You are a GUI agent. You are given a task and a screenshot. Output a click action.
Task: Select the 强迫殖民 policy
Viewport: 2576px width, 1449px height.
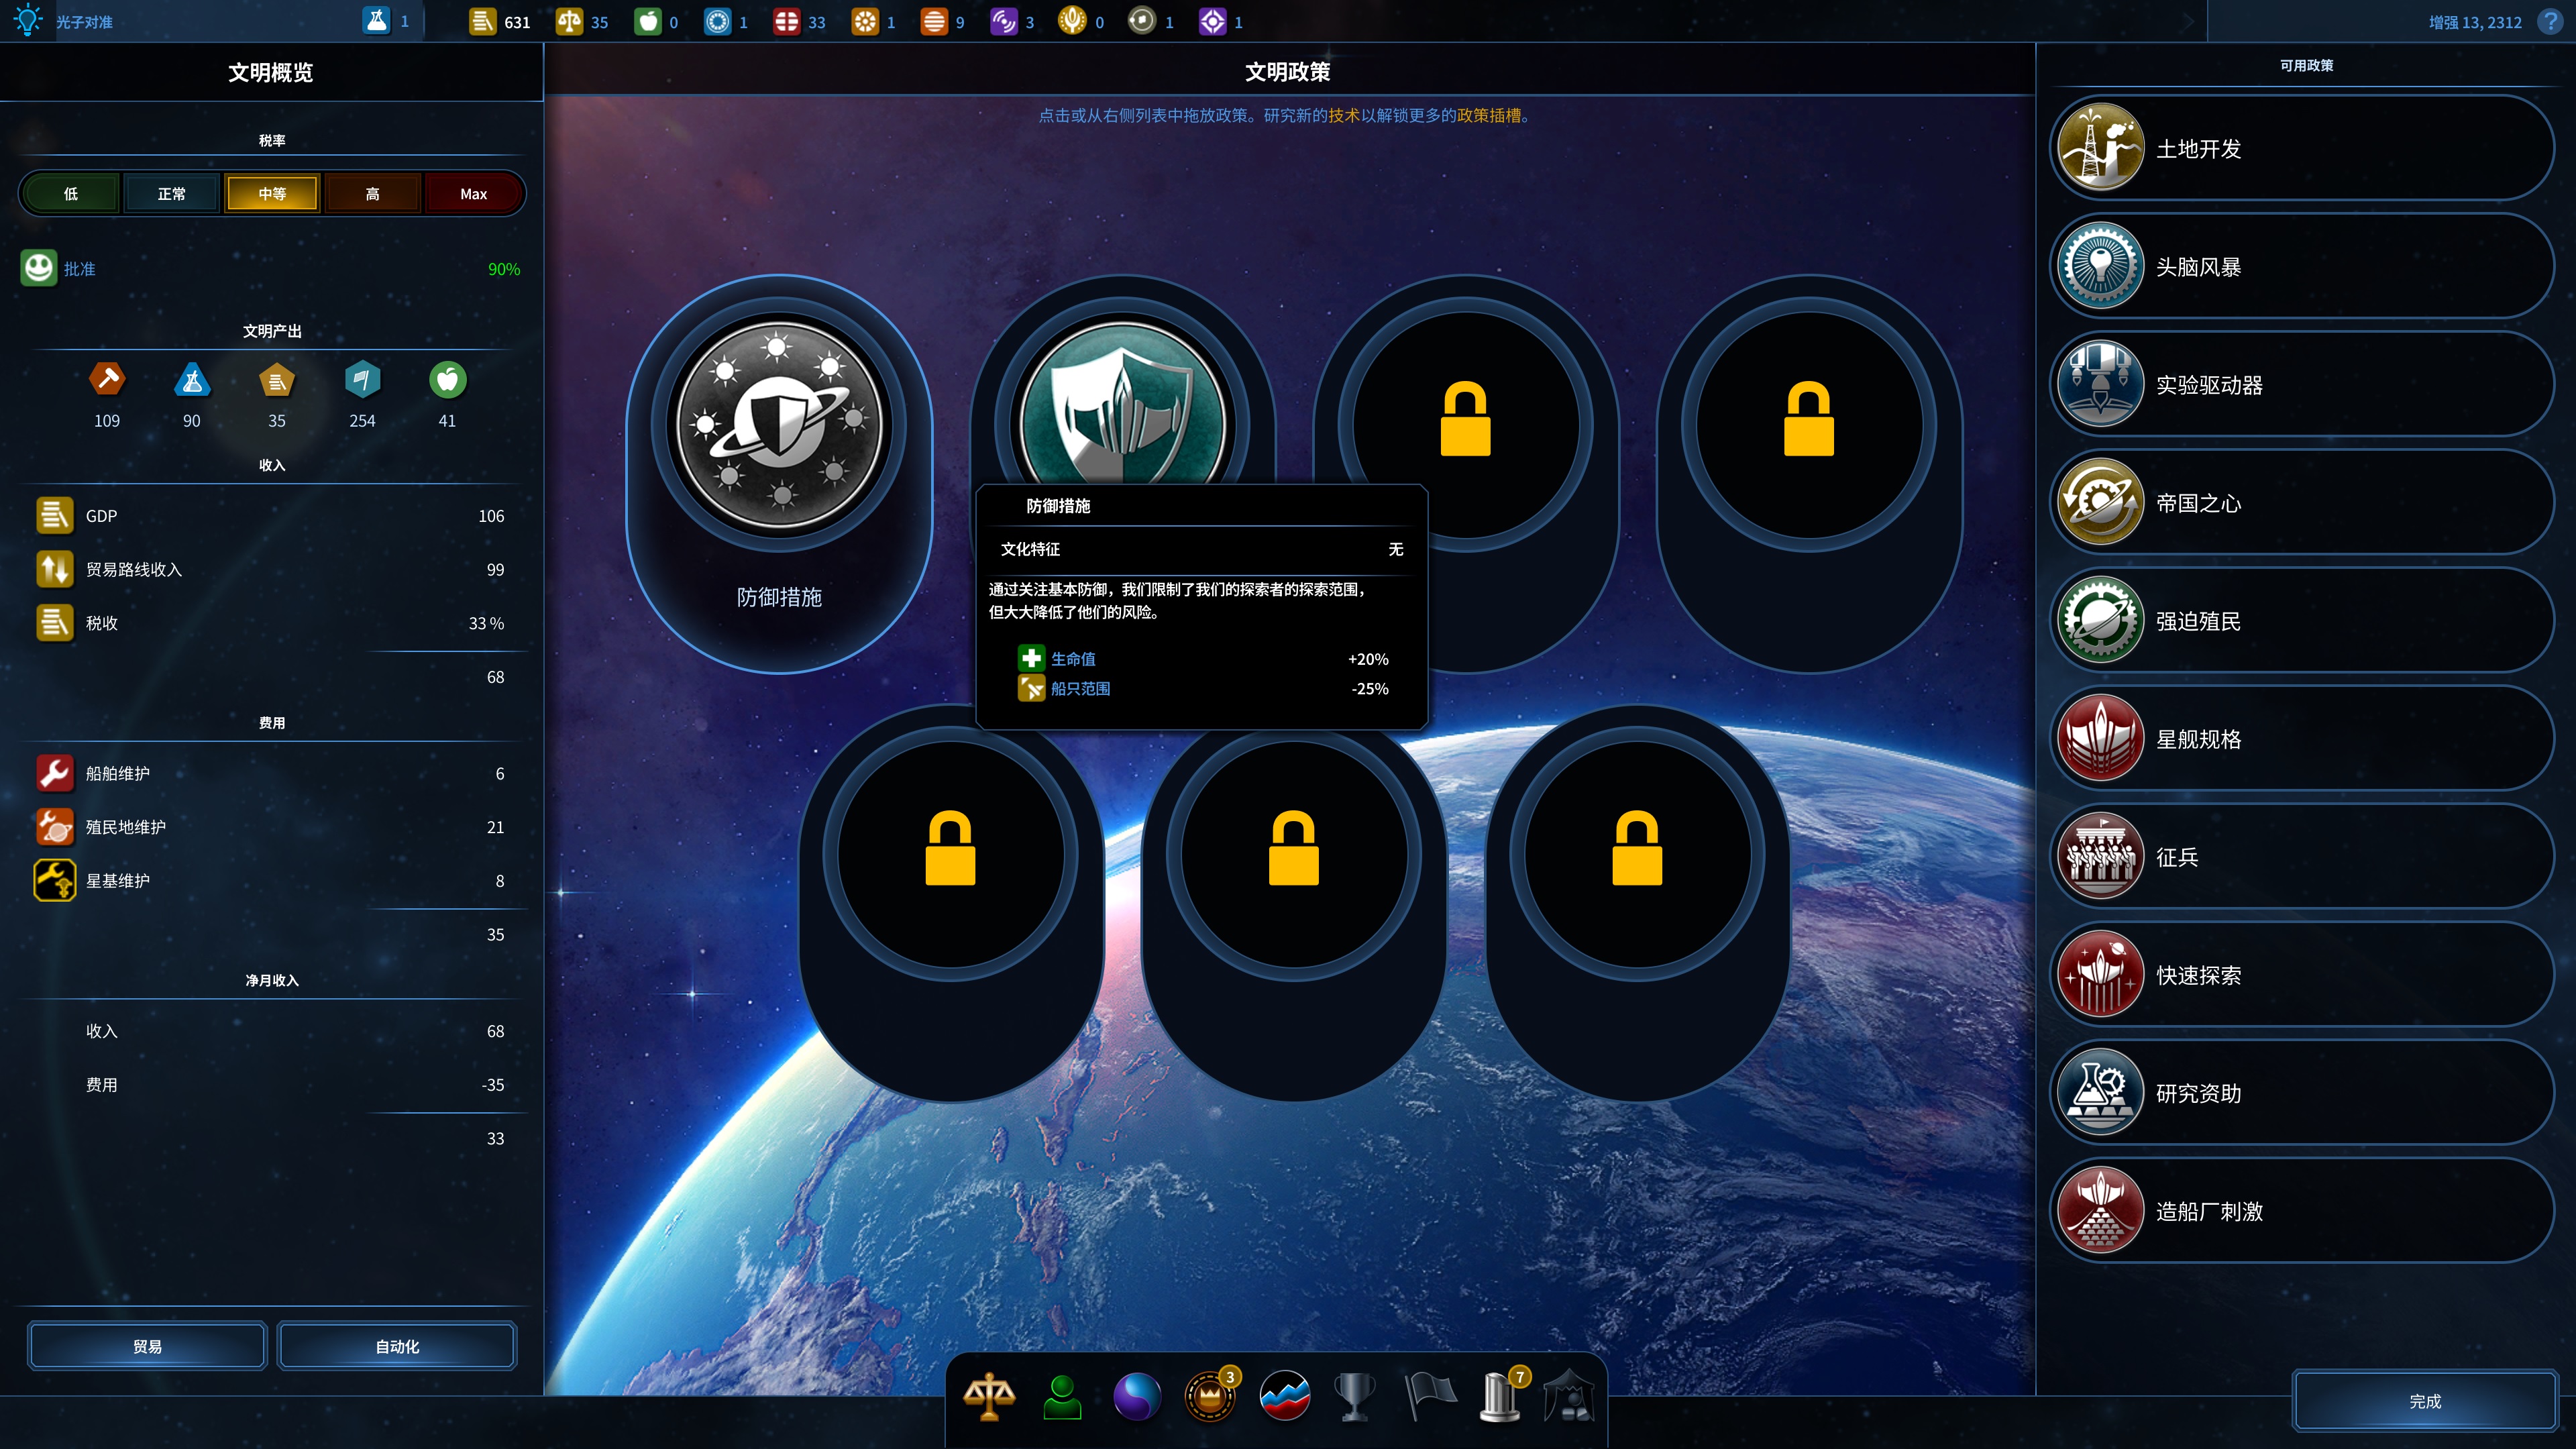tap(2301, 621)
